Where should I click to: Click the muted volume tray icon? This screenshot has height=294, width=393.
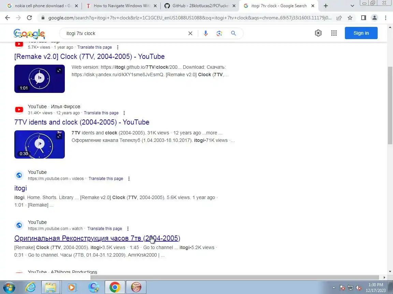coord(359,288)
